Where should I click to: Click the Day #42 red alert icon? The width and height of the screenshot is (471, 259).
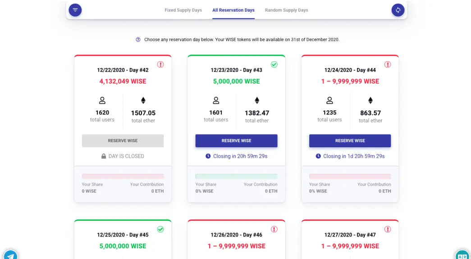pos(160,64)
